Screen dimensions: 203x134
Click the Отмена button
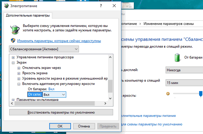(84, 126)
